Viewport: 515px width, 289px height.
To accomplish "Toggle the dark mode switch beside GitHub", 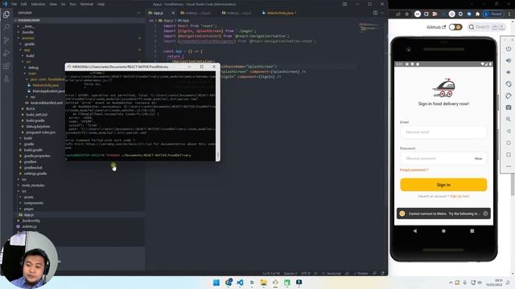I will (x=455, y=26).
